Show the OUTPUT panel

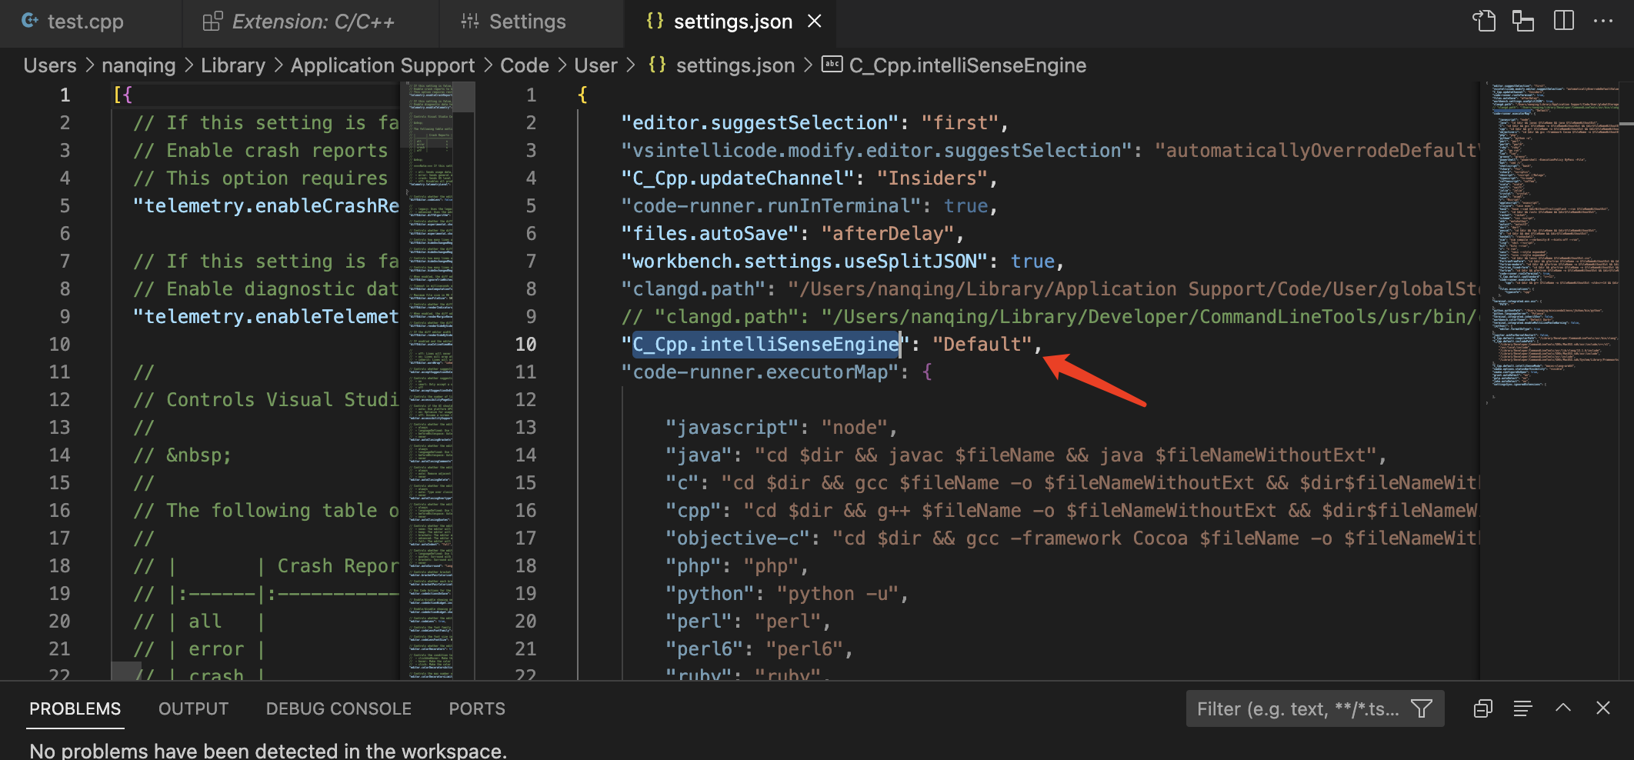click(x=193, y=708)
